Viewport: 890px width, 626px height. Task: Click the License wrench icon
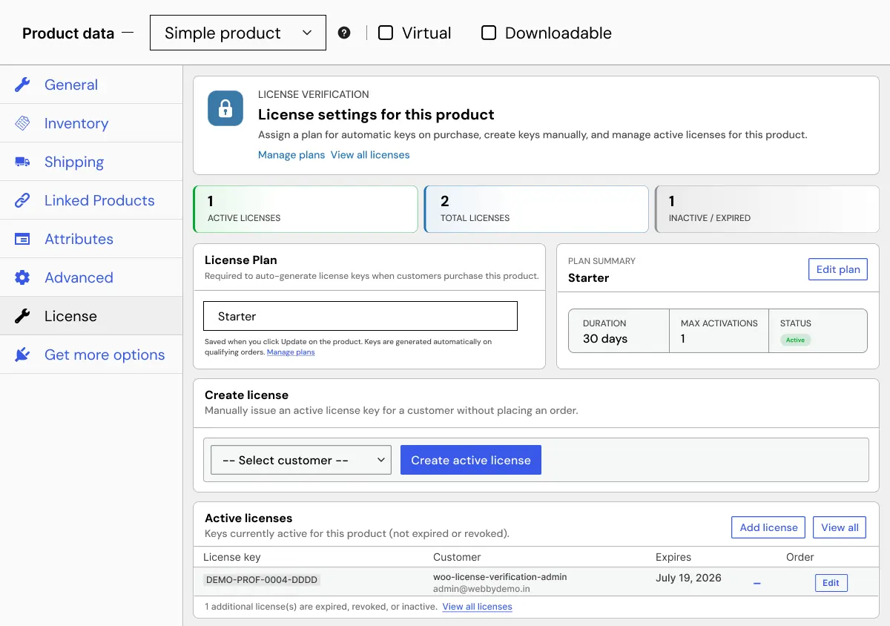[22, 316]
